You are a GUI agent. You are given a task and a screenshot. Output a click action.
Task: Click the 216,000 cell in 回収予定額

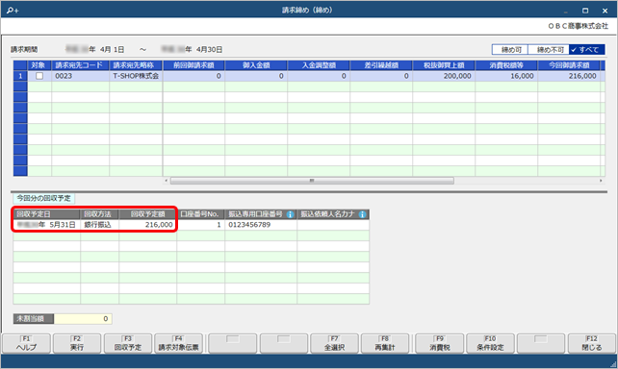coord(148,225)
